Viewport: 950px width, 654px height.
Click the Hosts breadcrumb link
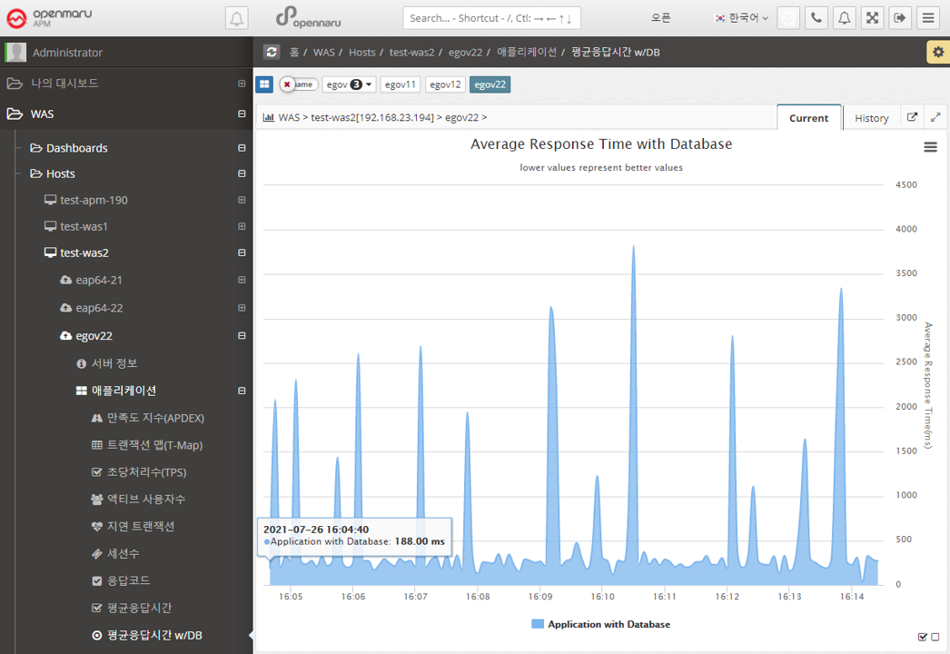tap(361, 53)
